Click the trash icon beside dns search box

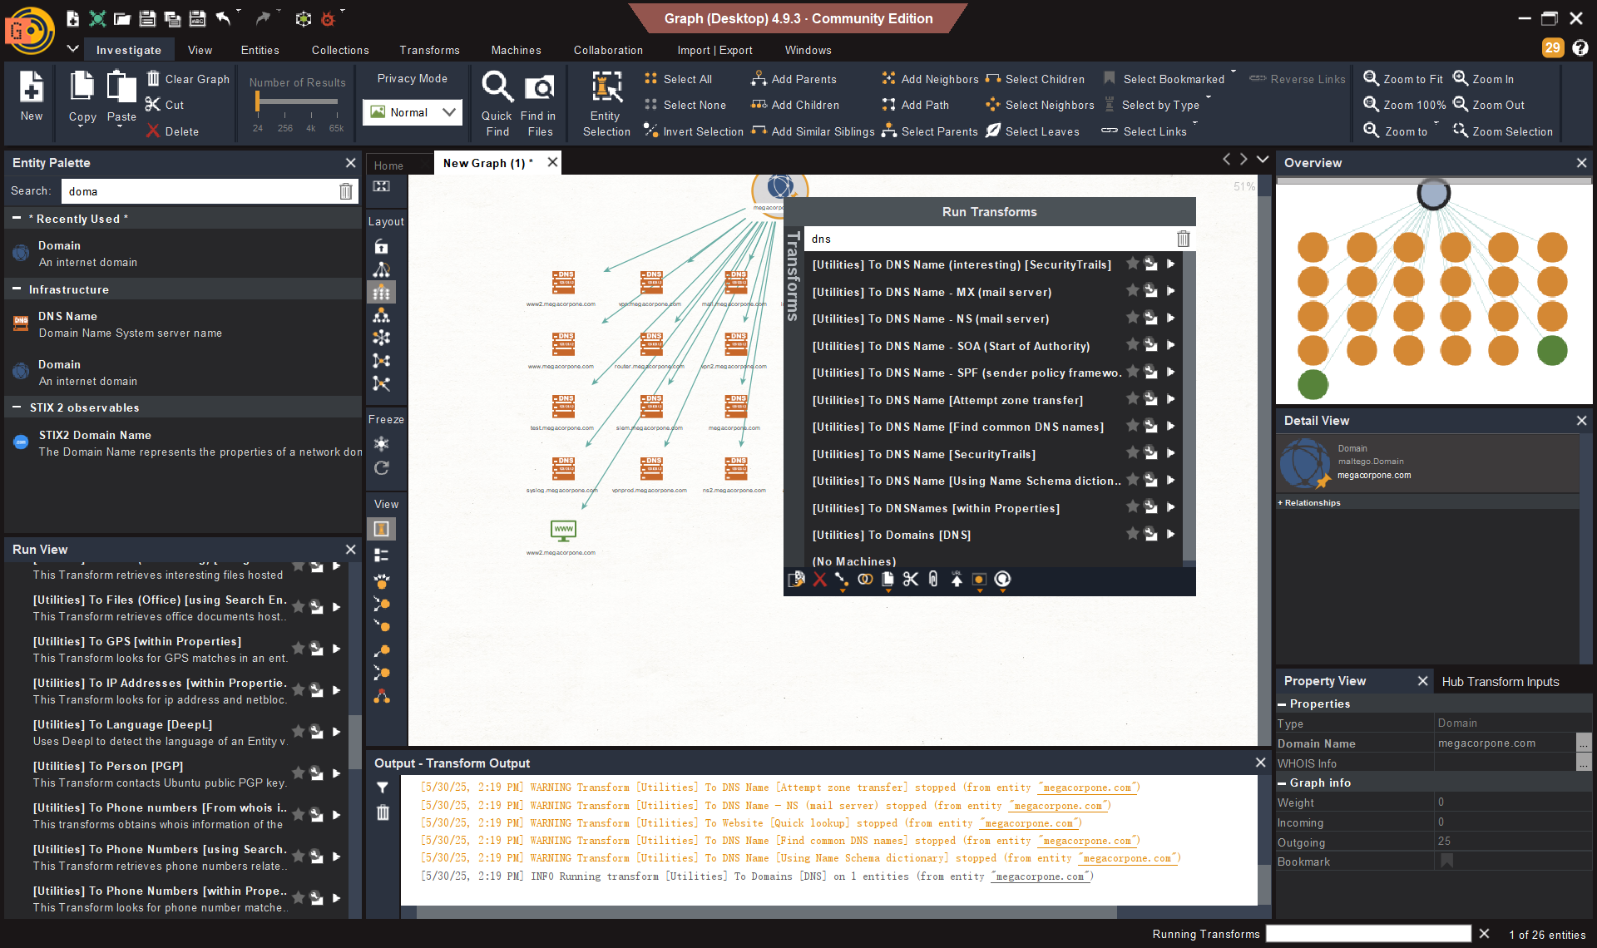[1183, 239]
